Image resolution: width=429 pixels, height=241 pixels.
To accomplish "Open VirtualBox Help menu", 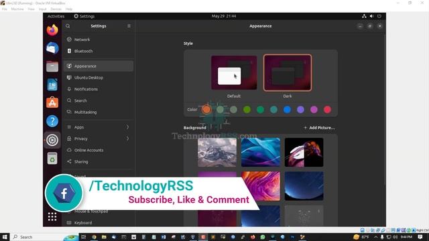I will [x=68, y=9].
